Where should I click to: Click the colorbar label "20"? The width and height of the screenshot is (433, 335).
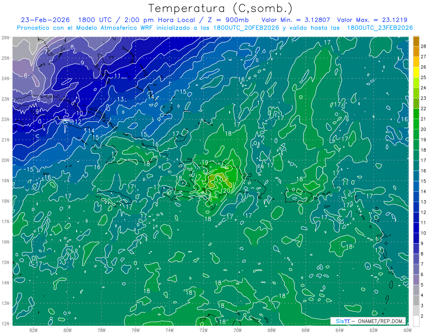pos(424,129)
